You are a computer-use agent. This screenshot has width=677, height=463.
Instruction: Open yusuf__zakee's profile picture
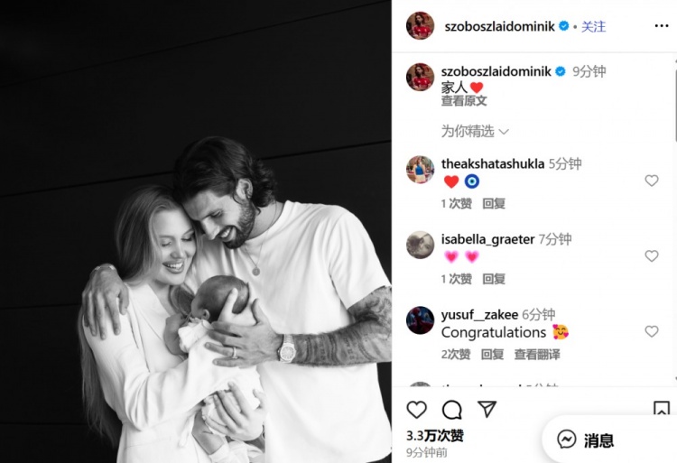420,320
